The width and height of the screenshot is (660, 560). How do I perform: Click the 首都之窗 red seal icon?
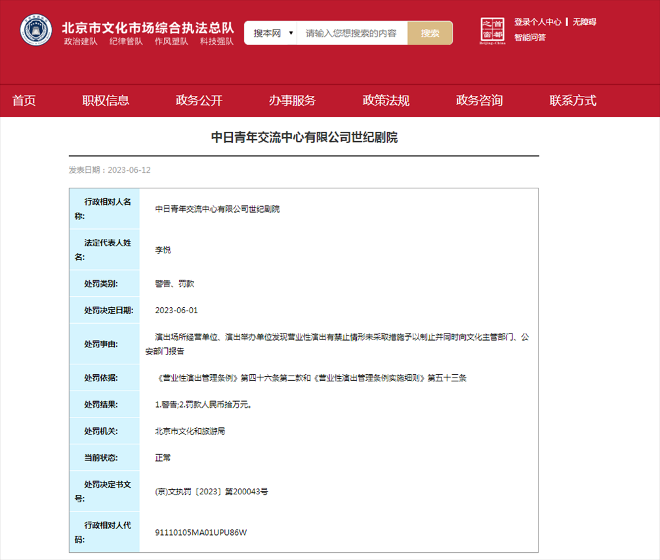494,31
